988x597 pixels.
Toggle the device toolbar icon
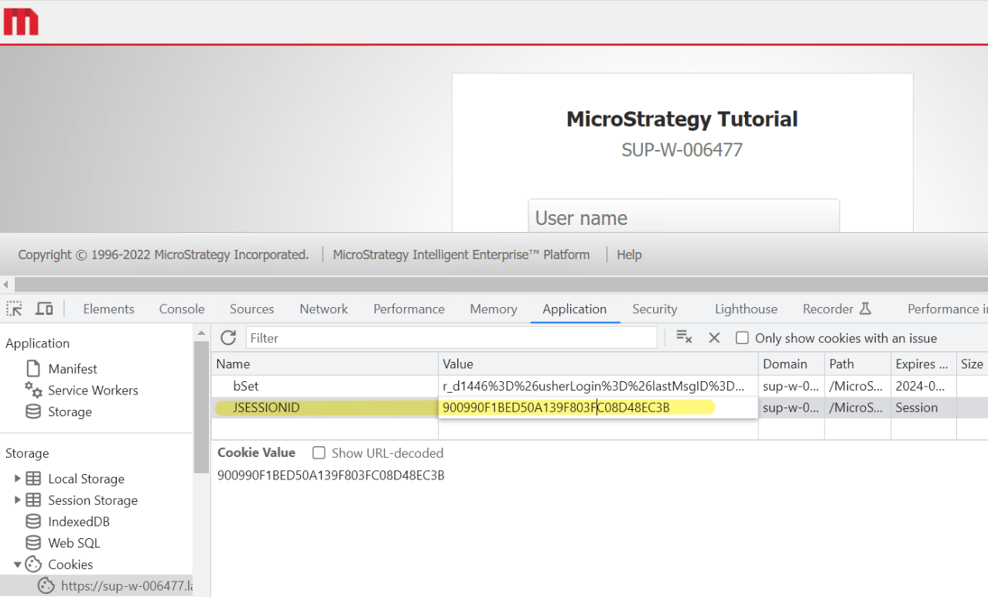(44, 309)
